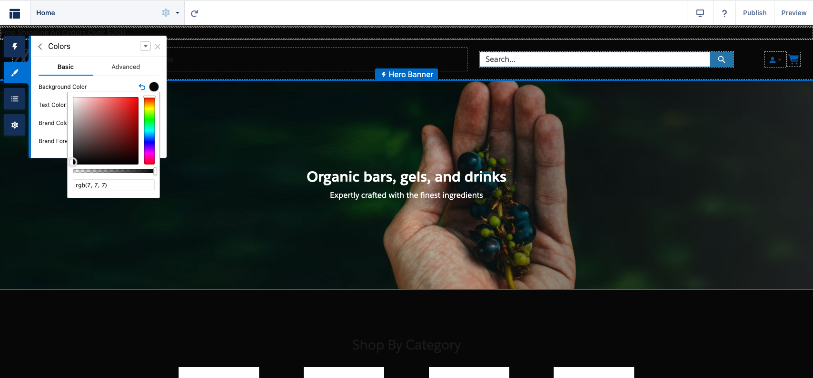Open the user profile menu icon
This screenshot has height=378, width=813.
(x=775, y=60)
